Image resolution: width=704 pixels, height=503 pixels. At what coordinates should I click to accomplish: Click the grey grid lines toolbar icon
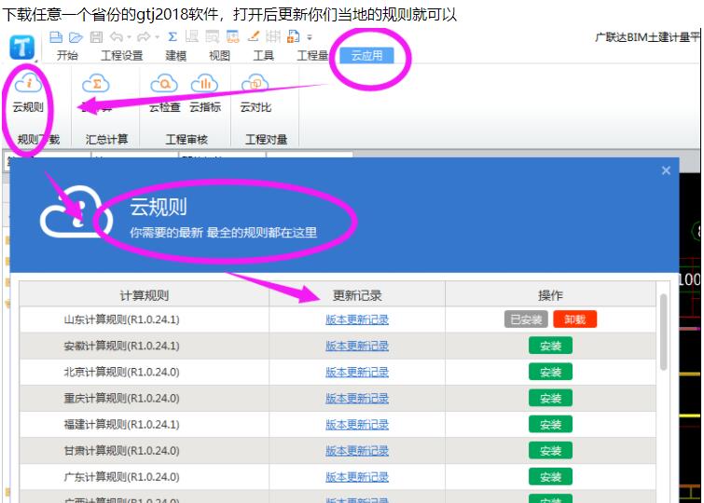[273, 37]
